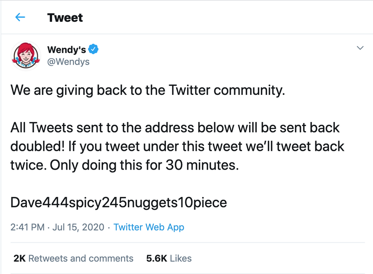Open the Twitter Web App source link

(x=149, y=227)
